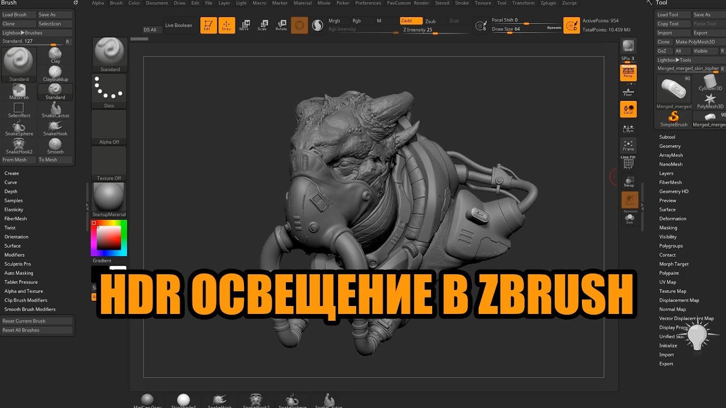The image size is (726, 408).
Task: Pick the SelectRect brush
Action: point(19,109)
